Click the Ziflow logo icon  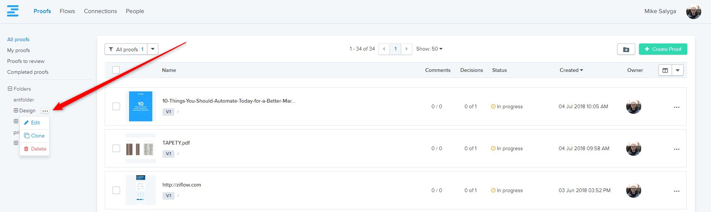[13, 11]
